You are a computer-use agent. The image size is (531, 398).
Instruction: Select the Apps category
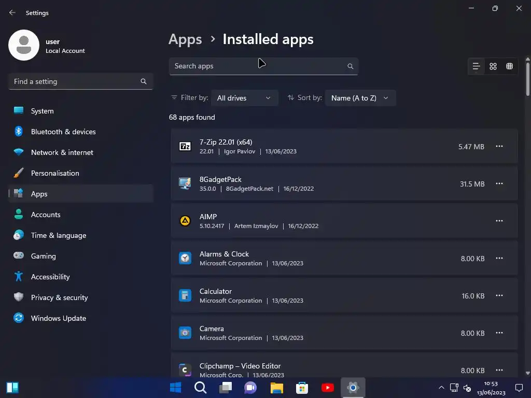pos(80,194)
